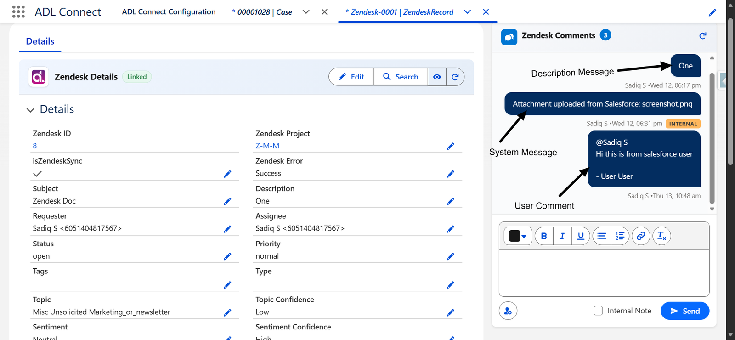
Task: Click the Zendesk Comments chat icon
Action: click(509, 37)
